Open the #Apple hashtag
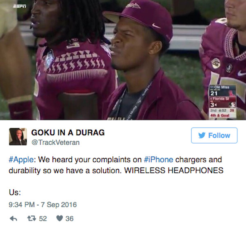The image size is (246, 229). (21, 160)
